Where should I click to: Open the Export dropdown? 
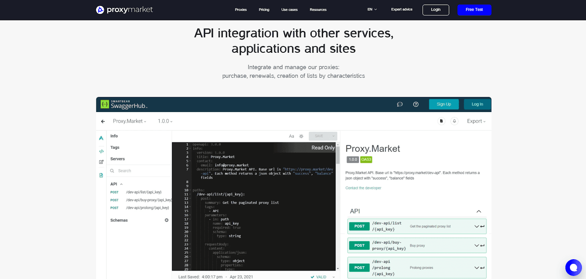pyautogui.click(x=476, y=121)
